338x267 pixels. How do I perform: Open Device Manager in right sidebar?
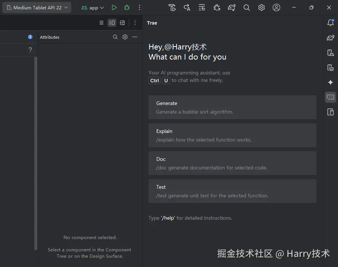tap(331, 53)
